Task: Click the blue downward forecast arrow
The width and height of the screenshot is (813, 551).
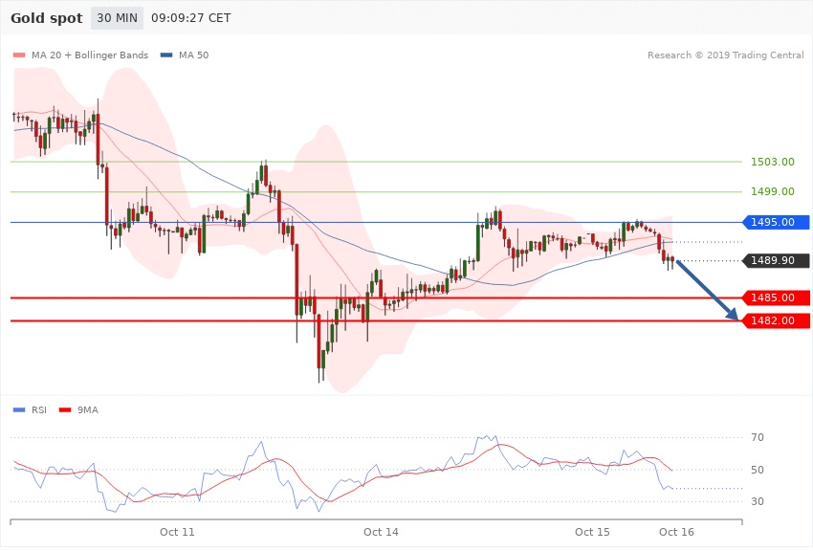Action: (707, 290)
